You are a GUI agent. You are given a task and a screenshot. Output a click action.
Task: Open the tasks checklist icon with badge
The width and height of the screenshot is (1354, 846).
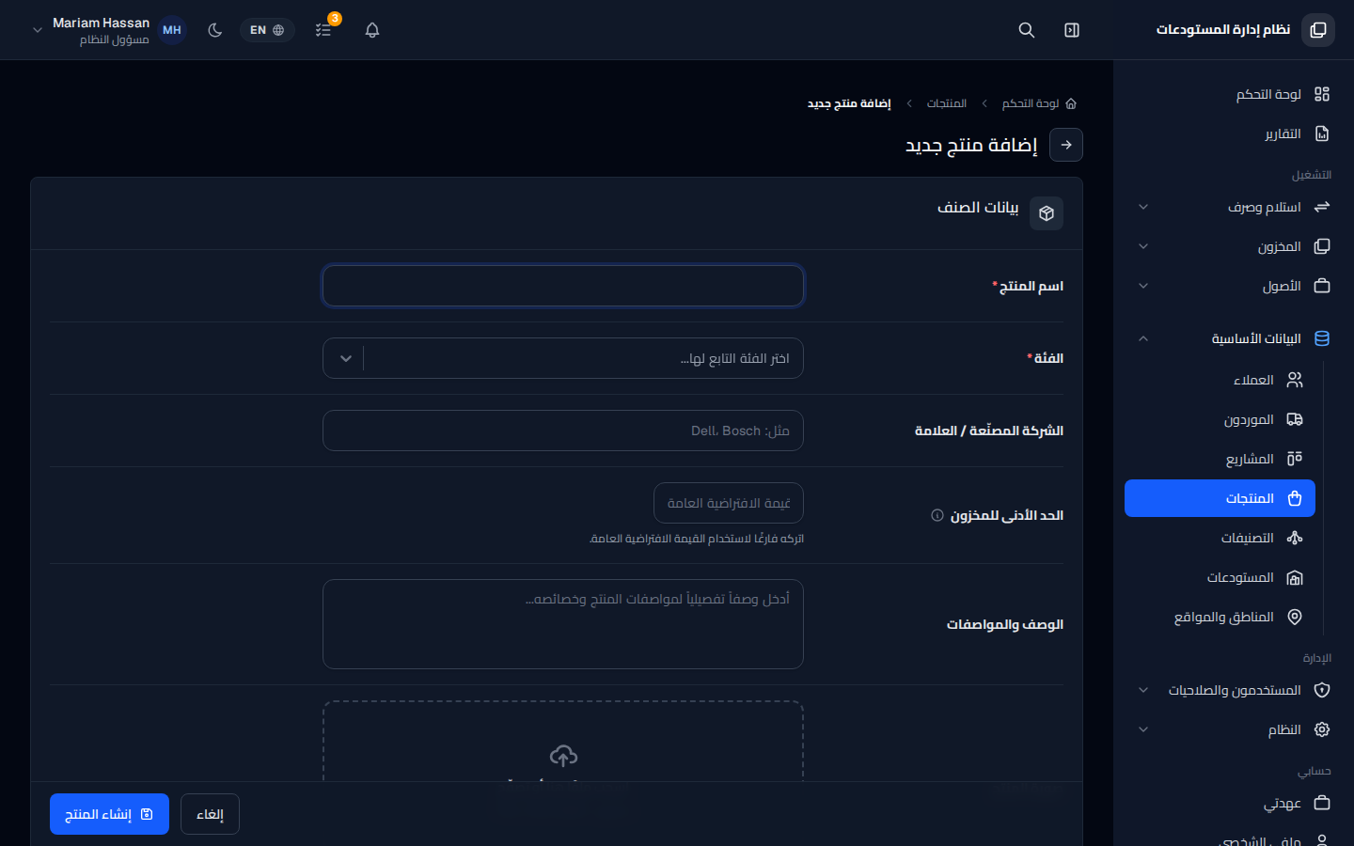[x=323, y=30]
